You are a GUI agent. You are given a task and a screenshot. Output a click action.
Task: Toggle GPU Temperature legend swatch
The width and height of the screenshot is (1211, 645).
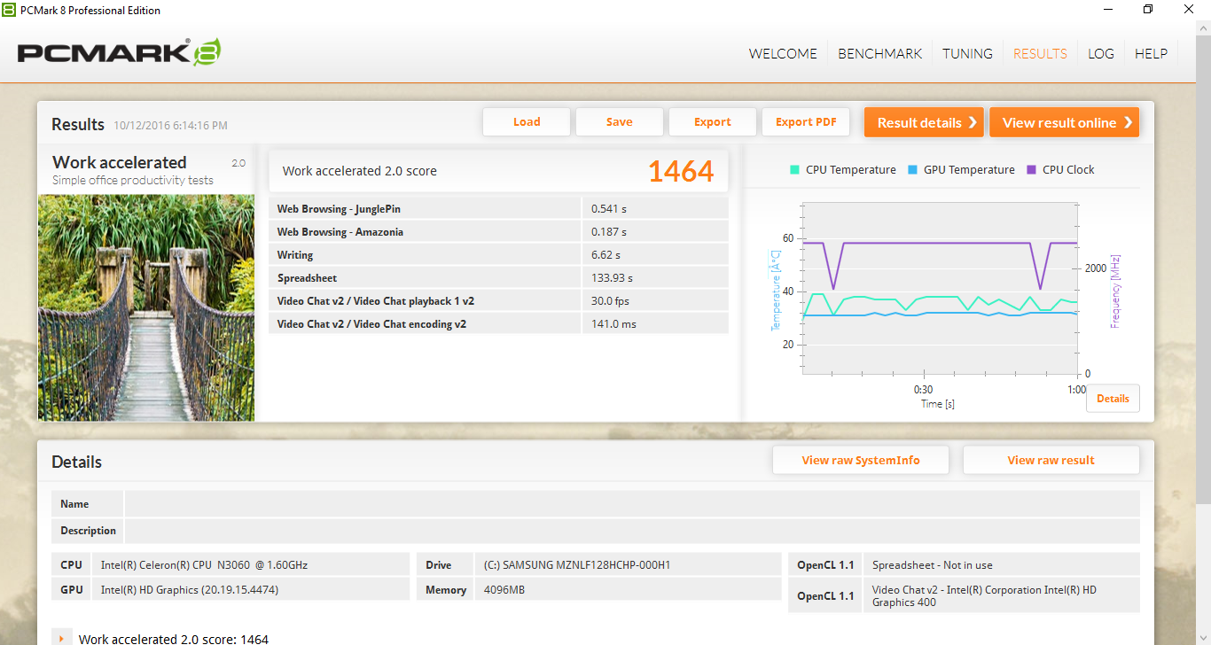[x=912, y=169]
